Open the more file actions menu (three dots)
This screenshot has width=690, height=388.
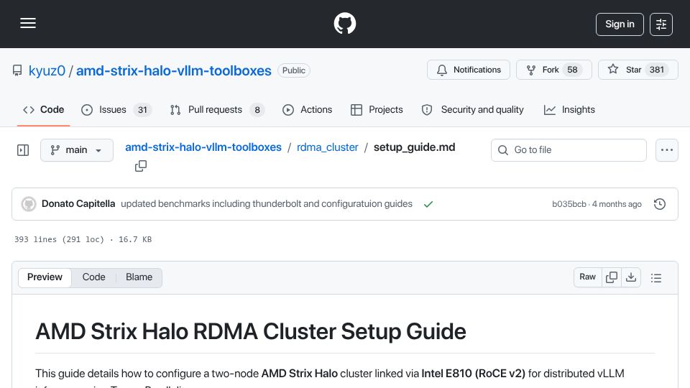tap(667, 150)
